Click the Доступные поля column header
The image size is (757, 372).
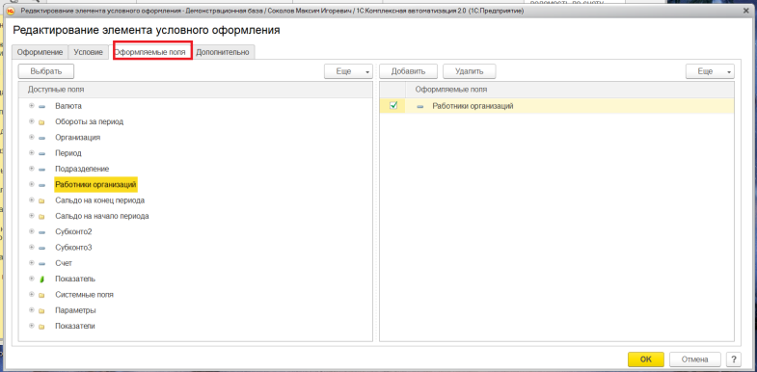click(x=196, y=90)
